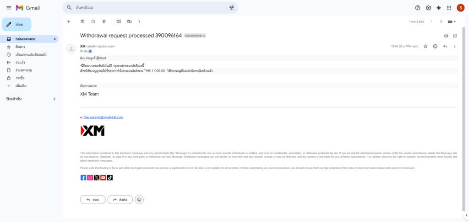This screenshot has width=469, height=222.
Task: Open the email in a new window
Action: tap(455, 35)
